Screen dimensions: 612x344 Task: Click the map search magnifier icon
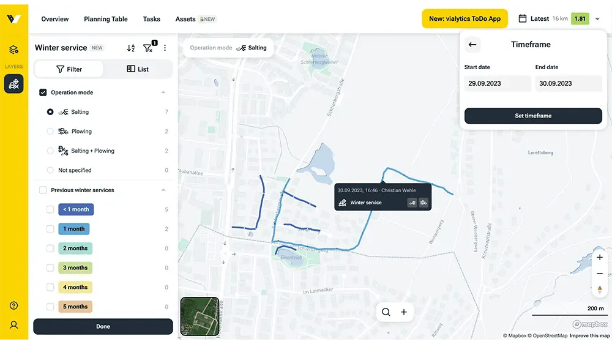pos(386,312)
